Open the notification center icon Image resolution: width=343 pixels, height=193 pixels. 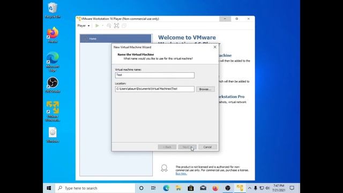point(292,188)
